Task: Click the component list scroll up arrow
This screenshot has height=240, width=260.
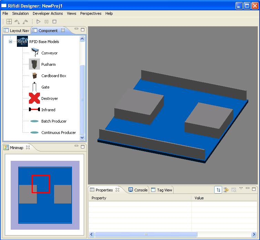Action: (x=82, y=39)
